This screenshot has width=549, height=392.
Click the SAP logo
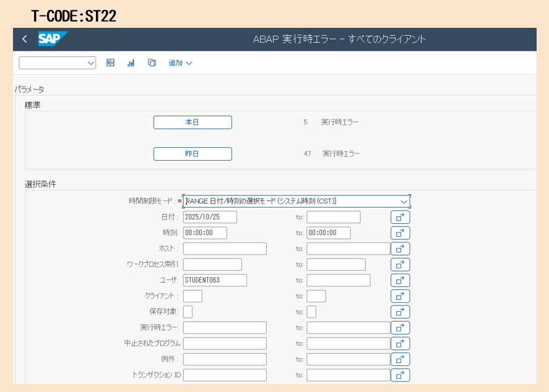click(52, 39)
